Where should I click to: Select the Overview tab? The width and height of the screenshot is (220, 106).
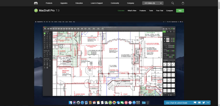pos(121,11)
